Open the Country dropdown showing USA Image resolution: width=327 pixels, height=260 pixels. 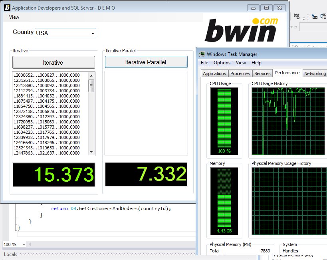65,33
